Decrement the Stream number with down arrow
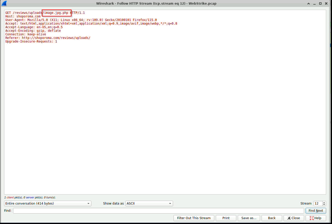The height and width of the screenshot is (224, 332). coord(324,205)
